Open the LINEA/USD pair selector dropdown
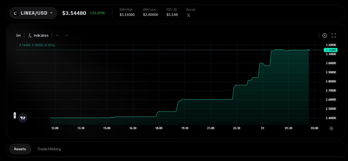 tap(33, 13)
